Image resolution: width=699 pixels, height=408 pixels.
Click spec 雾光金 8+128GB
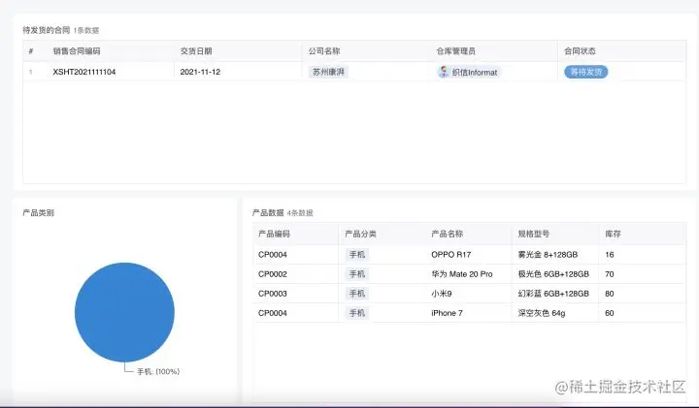pos(548,255)
